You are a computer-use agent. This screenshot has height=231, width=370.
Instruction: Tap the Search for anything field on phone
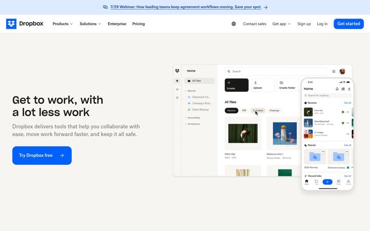pos(327,95)
